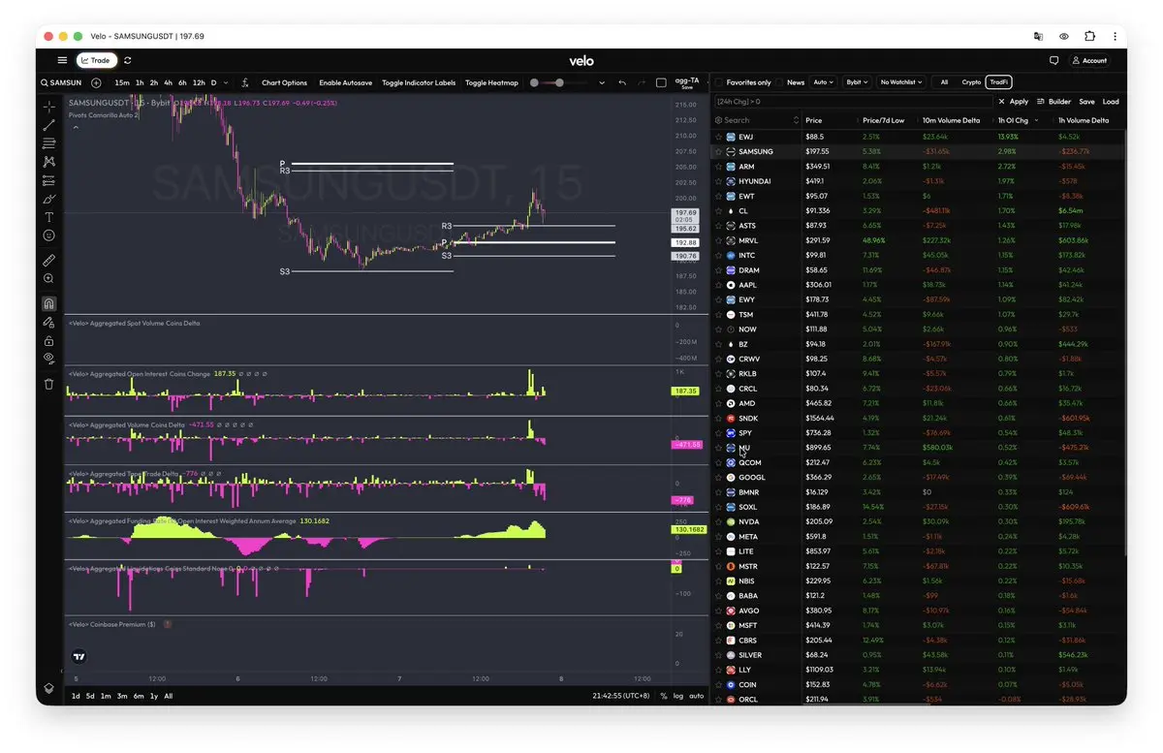1163x753 pixels.
Task: Expand more timeframes chevron after D
Action: point(226,82)
